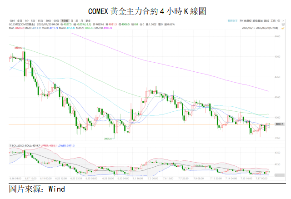Click the gray button in BOLL panel corner
The height and width of the screenshot is (199, 291).
280,175
